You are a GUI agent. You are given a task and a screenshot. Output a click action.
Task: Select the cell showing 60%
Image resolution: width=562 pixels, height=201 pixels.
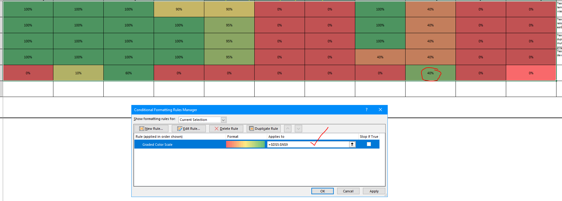[x=129, y=73]
